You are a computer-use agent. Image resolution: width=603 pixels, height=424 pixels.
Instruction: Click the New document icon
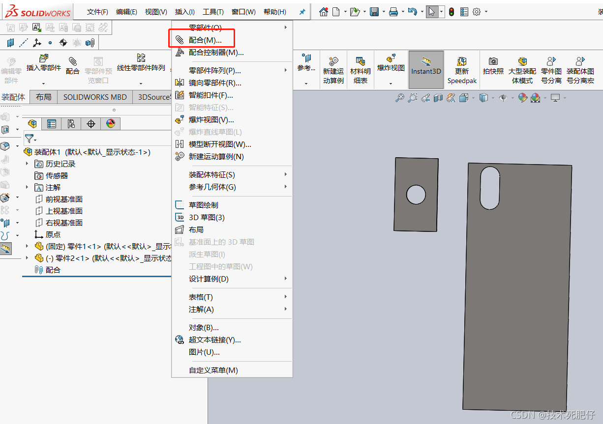point(336,12)
